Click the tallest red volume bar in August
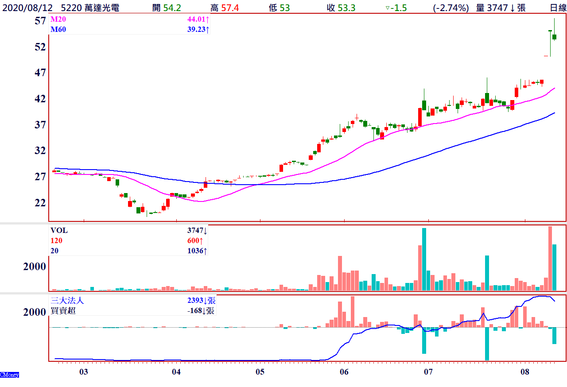 550,258
